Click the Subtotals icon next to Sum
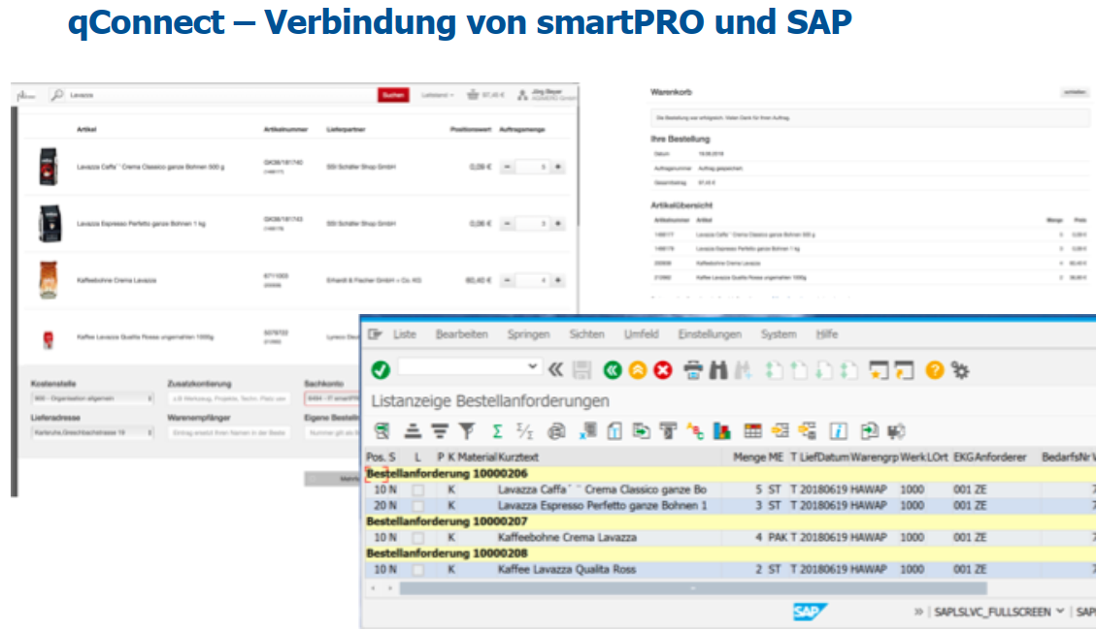Screen dimensions: 1096x631 click(x=524, y=431)
